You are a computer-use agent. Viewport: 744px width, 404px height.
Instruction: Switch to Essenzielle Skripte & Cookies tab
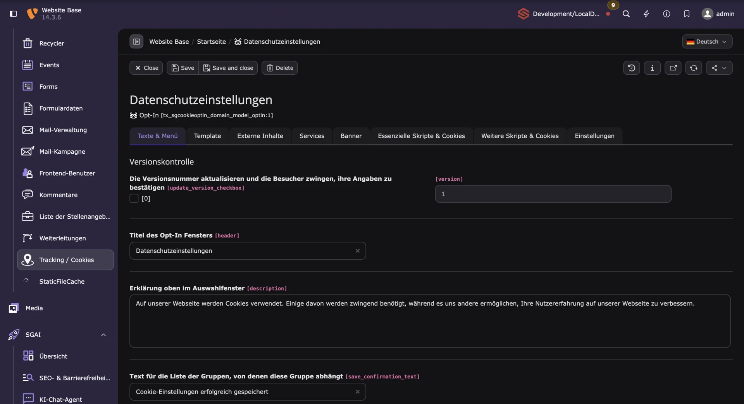422,136
